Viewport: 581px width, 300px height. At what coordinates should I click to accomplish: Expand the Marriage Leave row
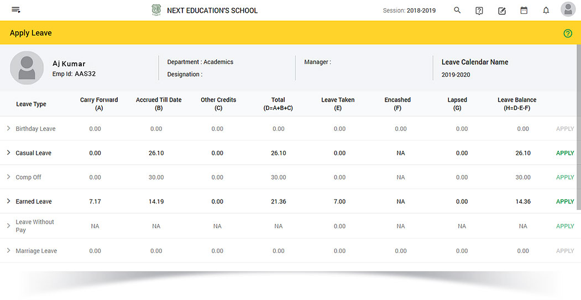[x=8, y=250]
